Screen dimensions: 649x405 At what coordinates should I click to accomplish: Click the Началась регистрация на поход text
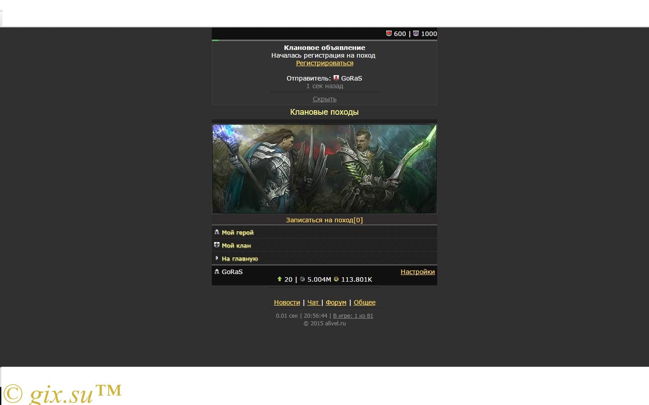click(x=323, y=55)
